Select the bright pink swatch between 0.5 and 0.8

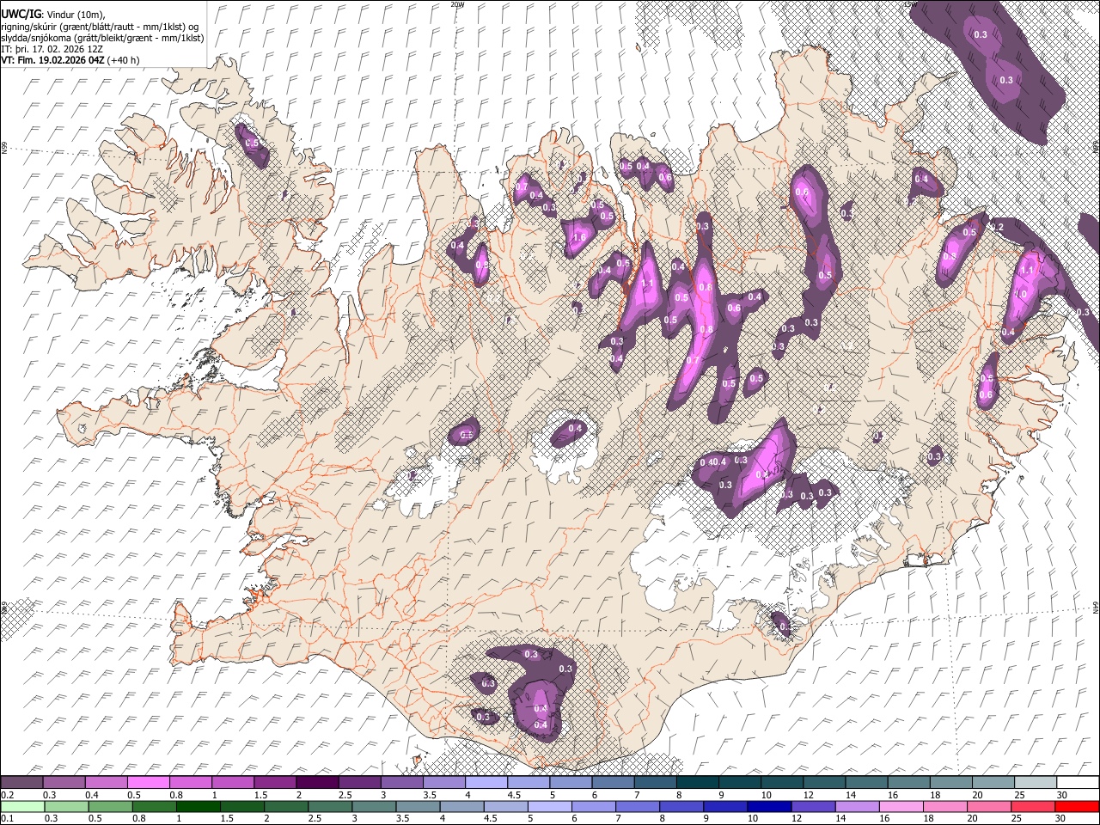148,782
